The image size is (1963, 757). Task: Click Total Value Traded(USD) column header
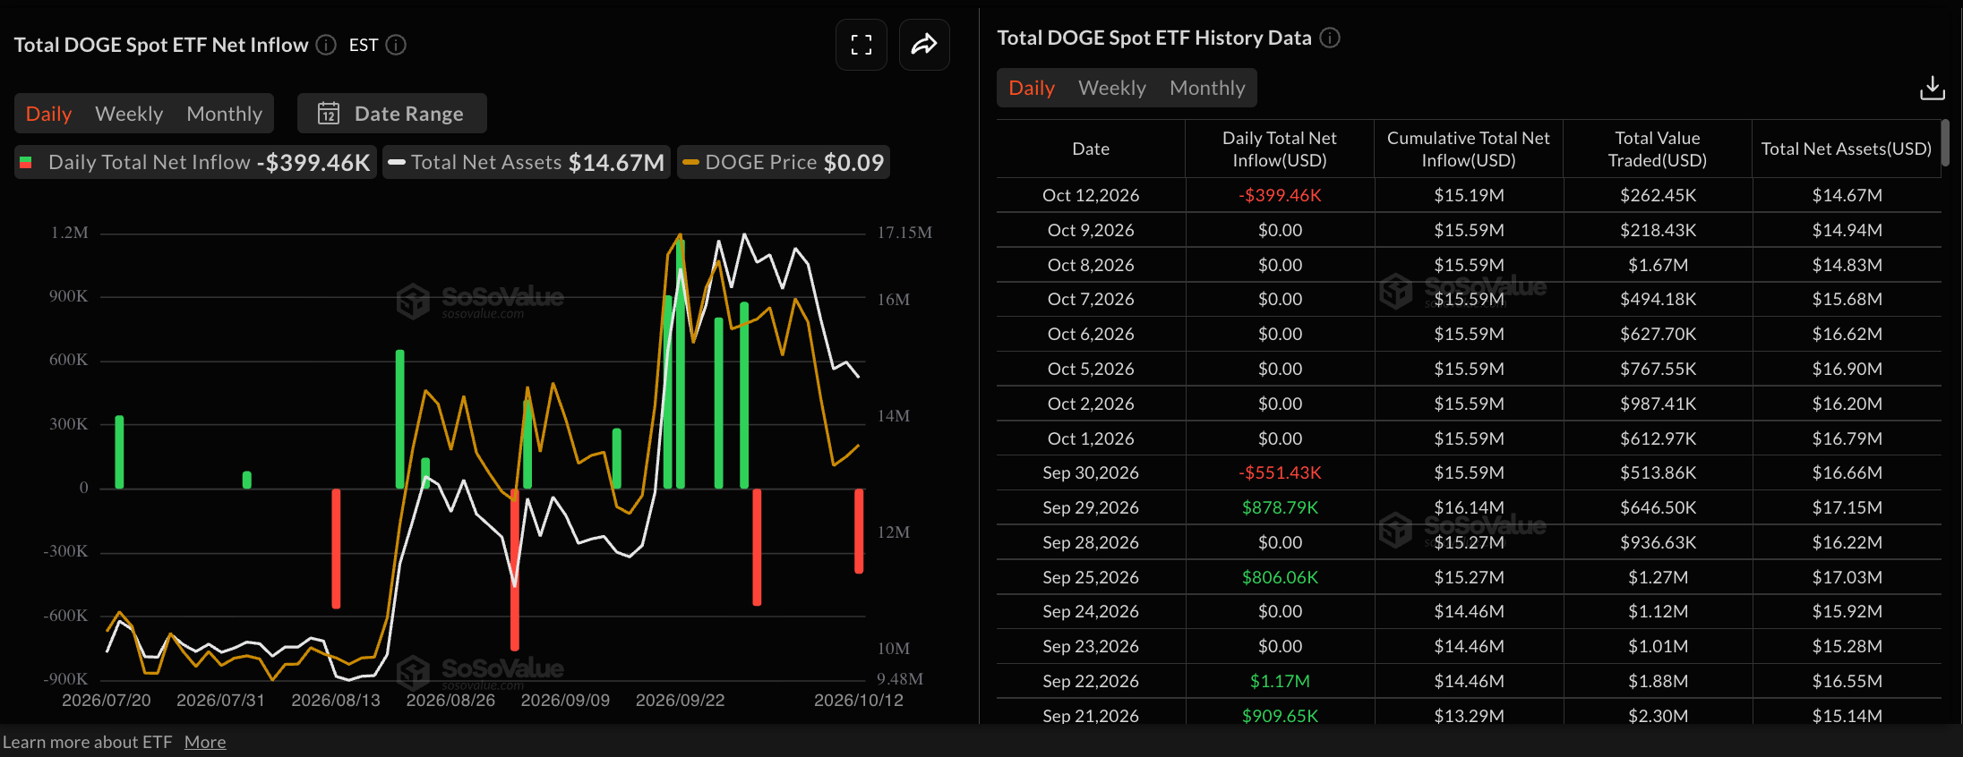click(x=1658, y=149)
